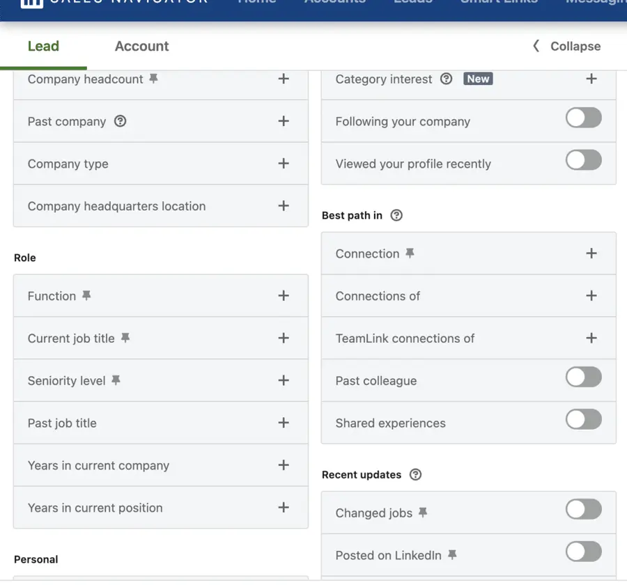Viewport: 627px width, 585px height.
Task: Expand the TeamLink connections of filter
Action: pos(591,338)
